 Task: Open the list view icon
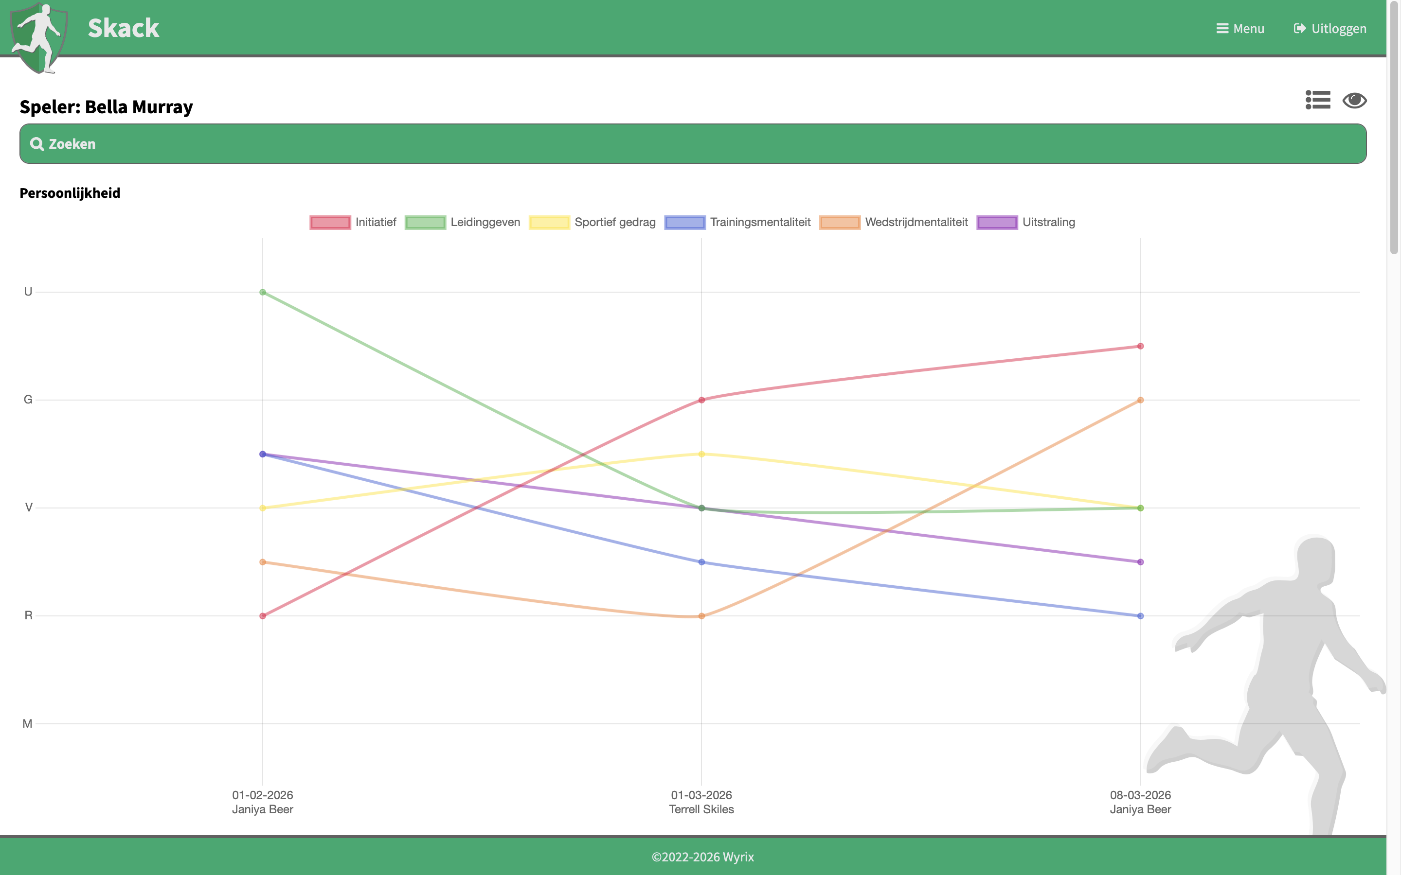(1318, 100)
